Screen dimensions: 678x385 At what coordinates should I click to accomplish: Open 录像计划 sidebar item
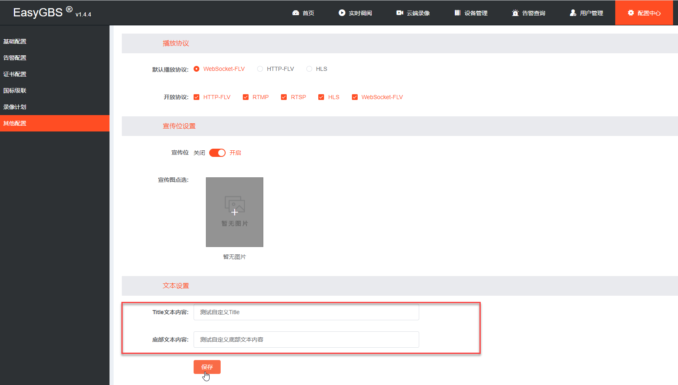click(55, 107)
